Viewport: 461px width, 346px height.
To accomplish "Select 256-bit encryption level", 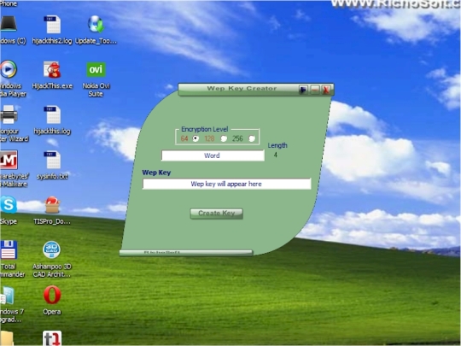I will click(252, 138).
